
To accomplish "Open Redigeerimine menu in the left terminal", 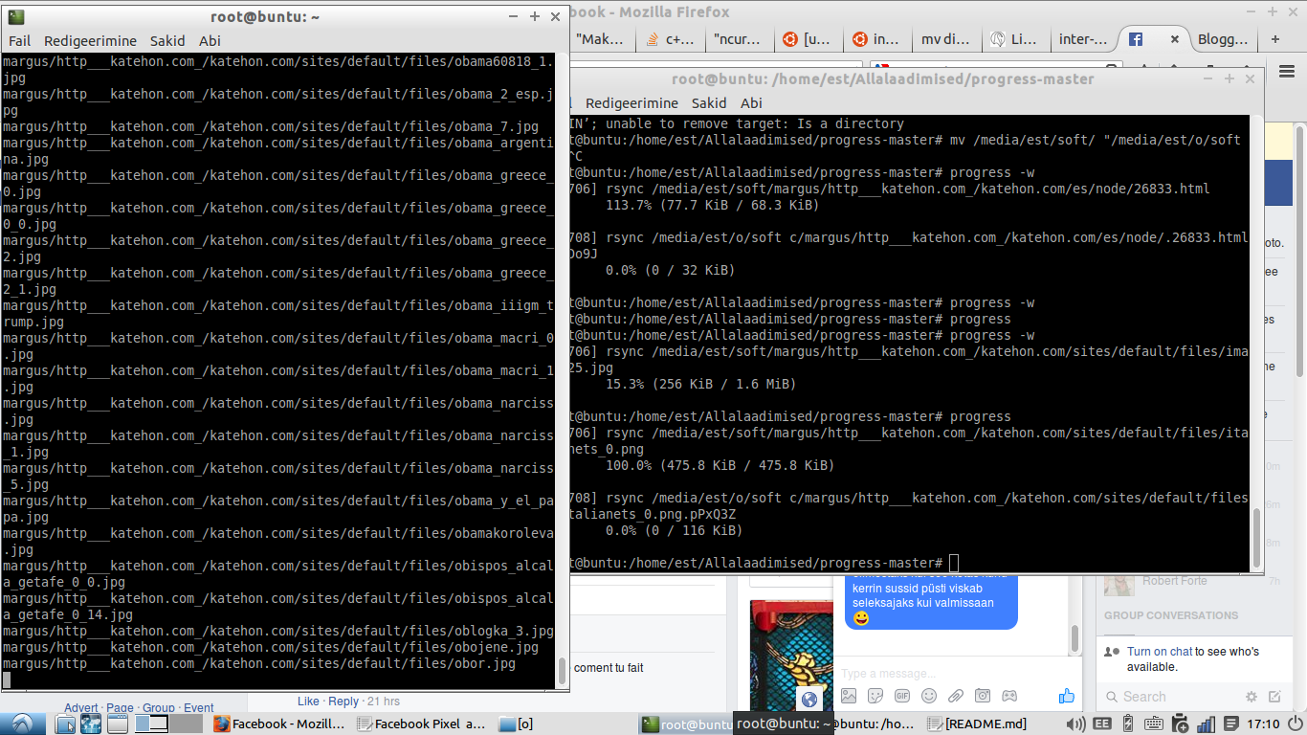I will point(91,41).
